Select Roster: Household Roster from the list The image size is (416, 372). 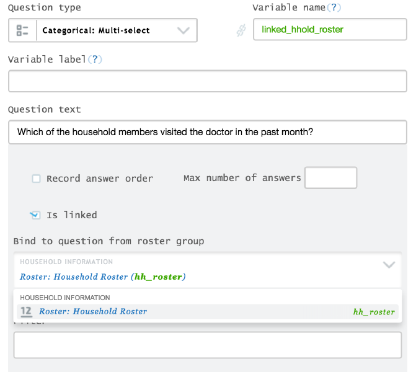(x=93, y=311)
